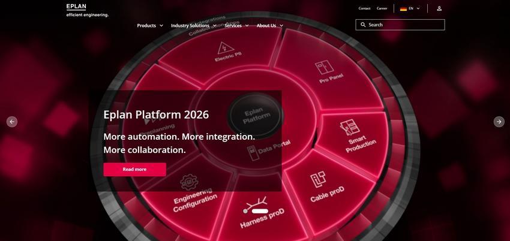Open the Contact link
This screenshot has height=241, width=510.
point(364,8)
